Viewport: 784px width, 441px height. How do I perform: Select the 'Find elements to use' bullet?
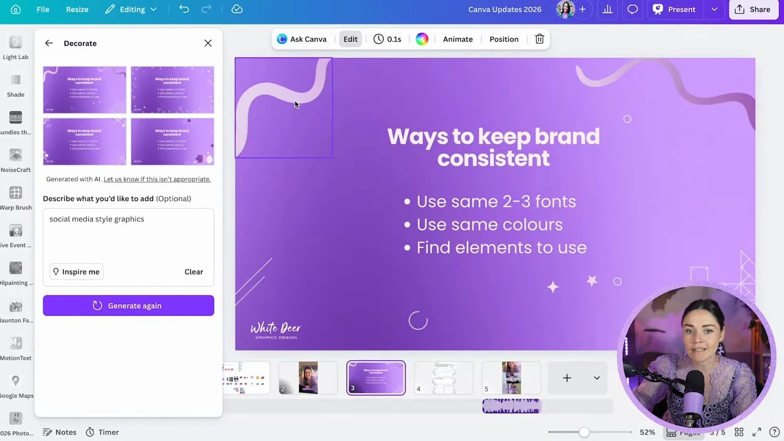click(x=495, y=247)
